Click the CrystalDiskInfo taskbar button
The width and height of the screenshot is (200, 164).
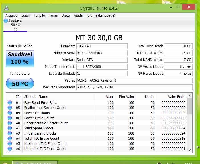[x=35, y=163]
